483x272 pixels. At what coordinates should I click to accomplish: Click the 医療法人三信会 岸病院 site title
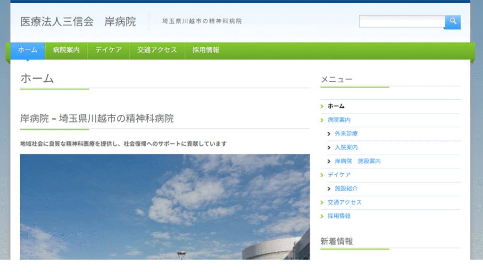(x=78, y=22)
